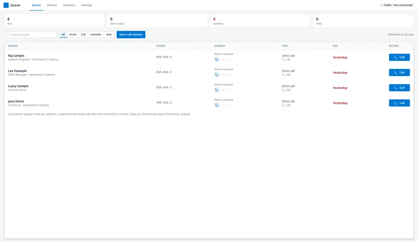Click IT Director · Northwind IT (Demo) subtitle
The height and width of the screenshot is (242, 418).
point(29,105)
